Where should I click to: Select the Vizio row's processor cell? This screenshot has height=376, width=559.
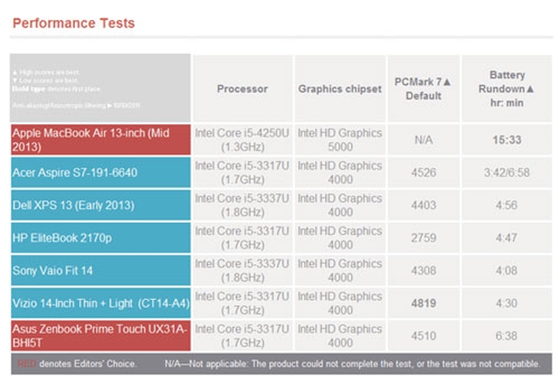tap(243, 303)
